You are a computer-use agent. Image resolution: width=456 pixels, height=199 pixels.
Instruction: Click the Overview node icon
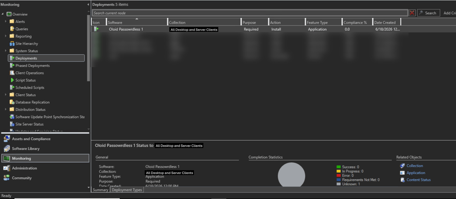[x=9, y=14]
